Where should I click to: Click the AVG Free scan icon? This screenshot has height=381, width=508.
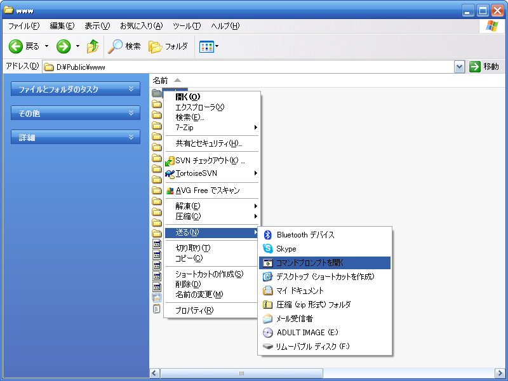(170, 190)
